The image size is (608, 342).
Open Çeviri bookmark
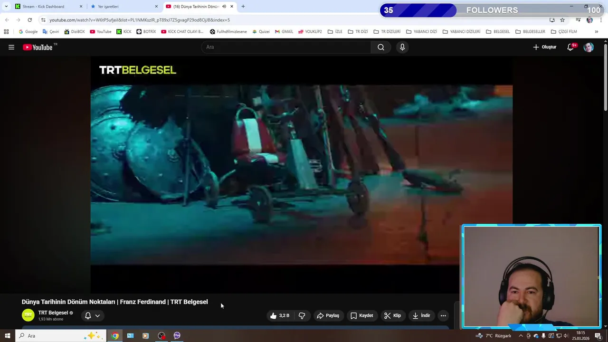click(51, 32)
